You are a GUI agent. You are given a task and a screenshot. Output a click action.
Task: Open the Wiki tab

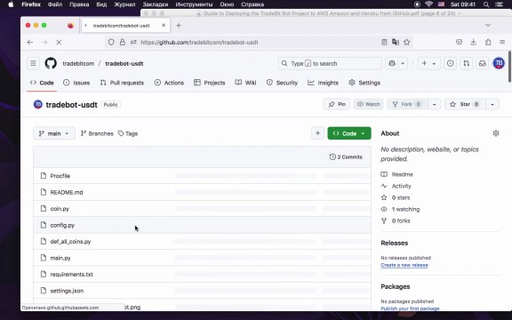click(245, 83)
